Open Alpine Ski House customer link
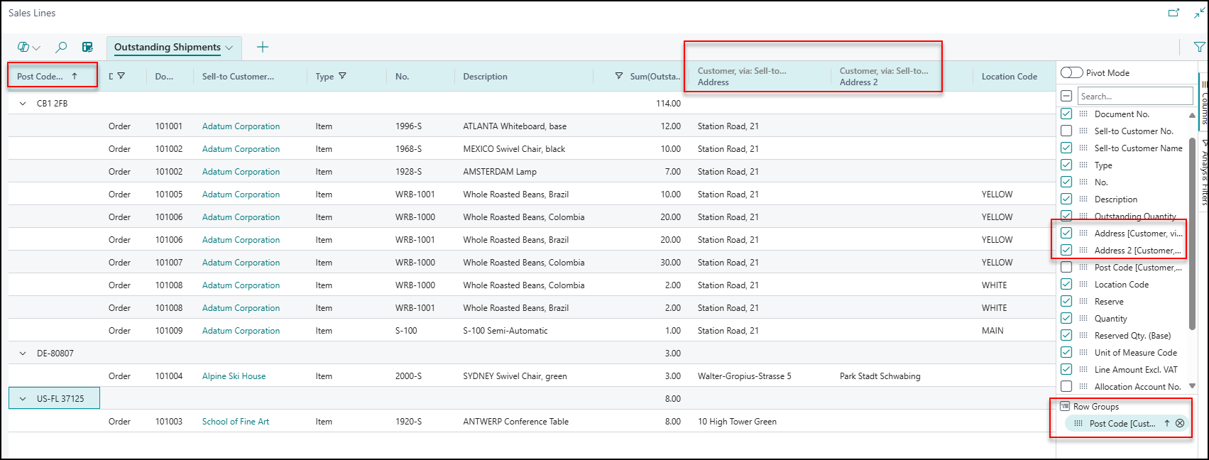This screenshot has height=460, width=1209. pos(234,376)
